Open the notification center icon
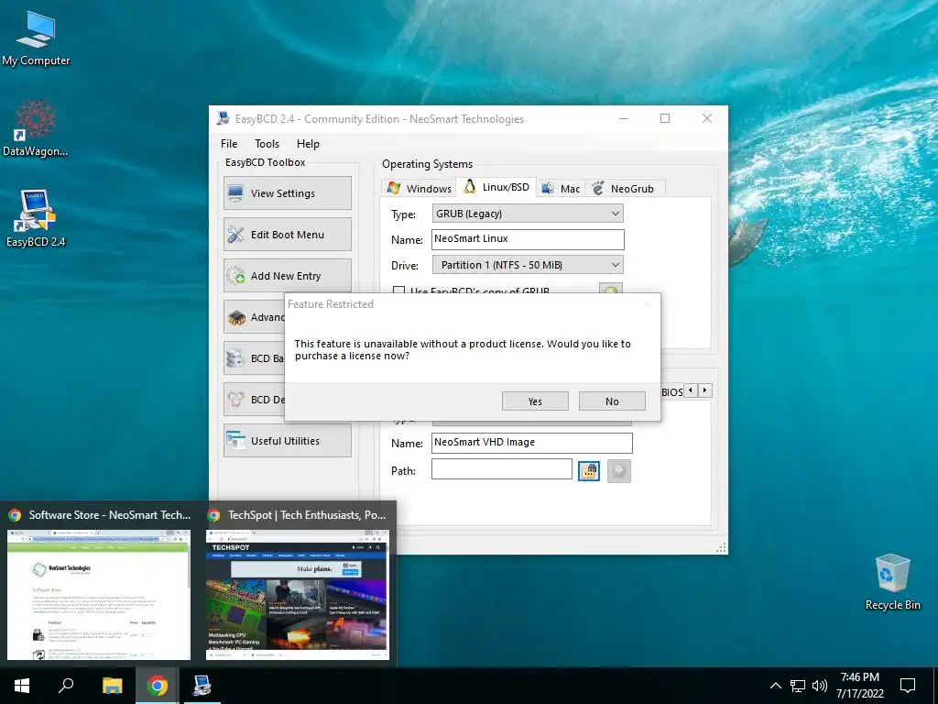The image size is (938, 704). tap(908, 686)
